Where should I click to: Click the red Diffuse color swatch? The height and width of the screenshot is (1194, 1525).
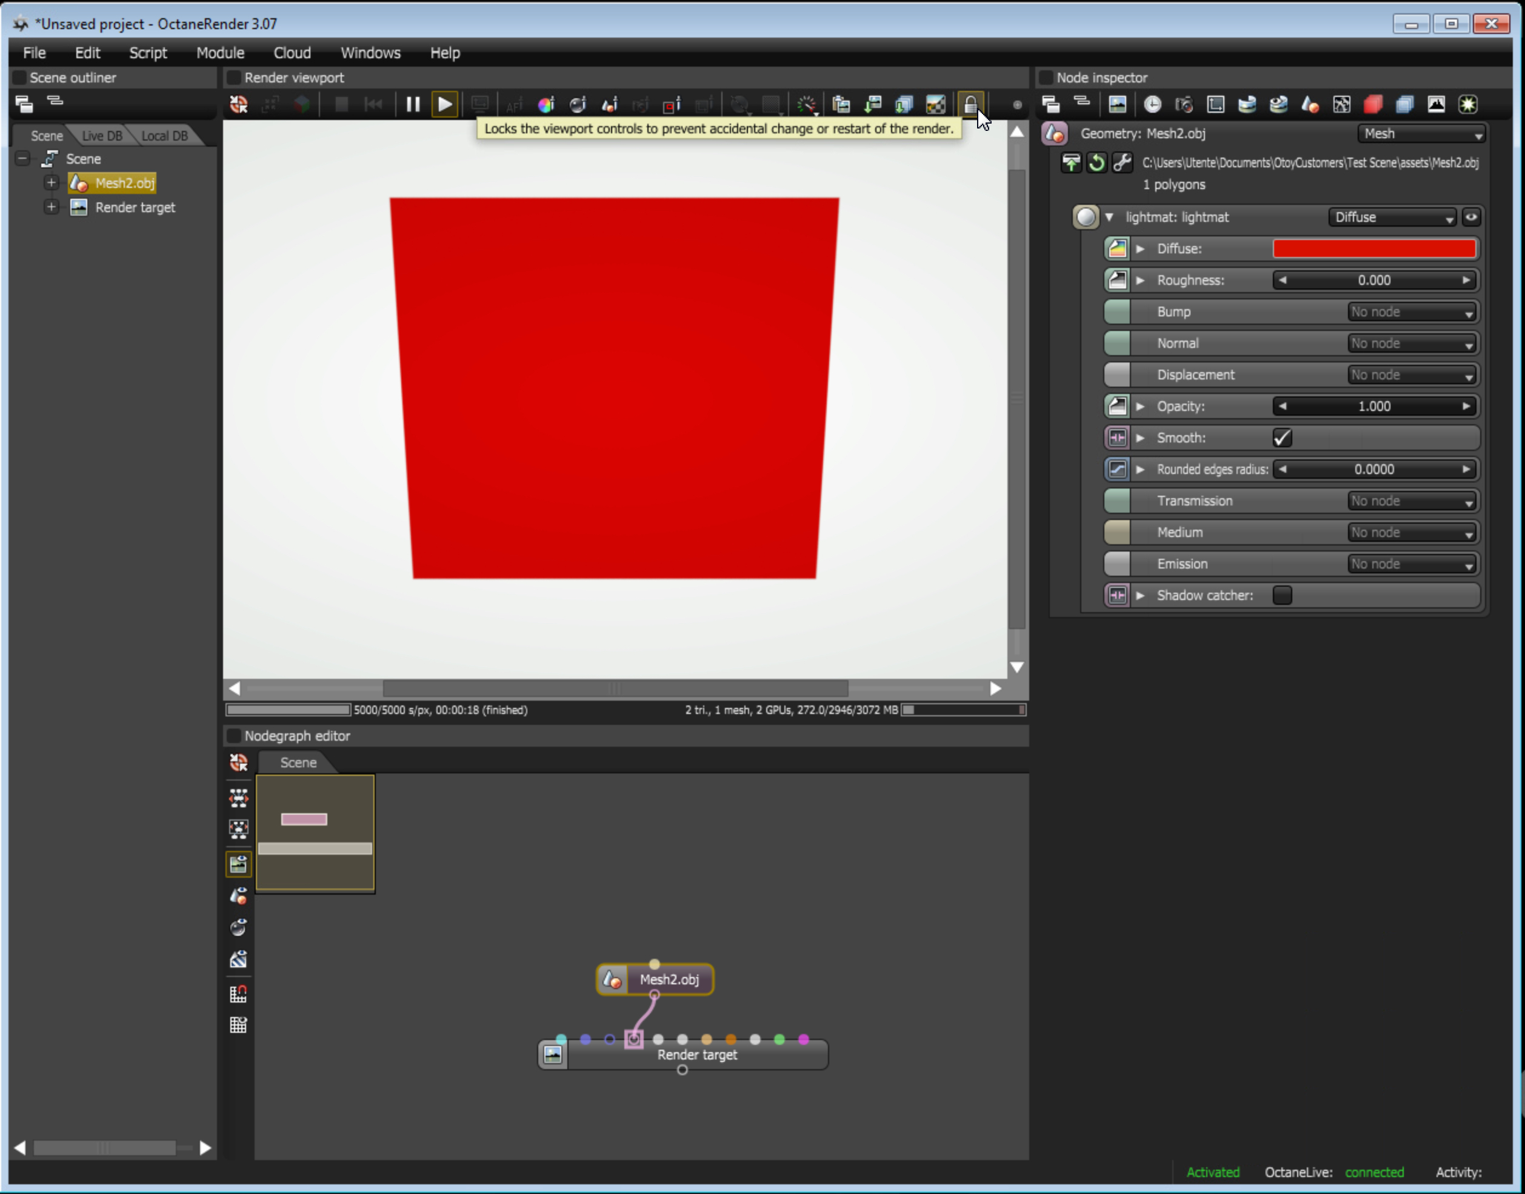[1374, 249]
